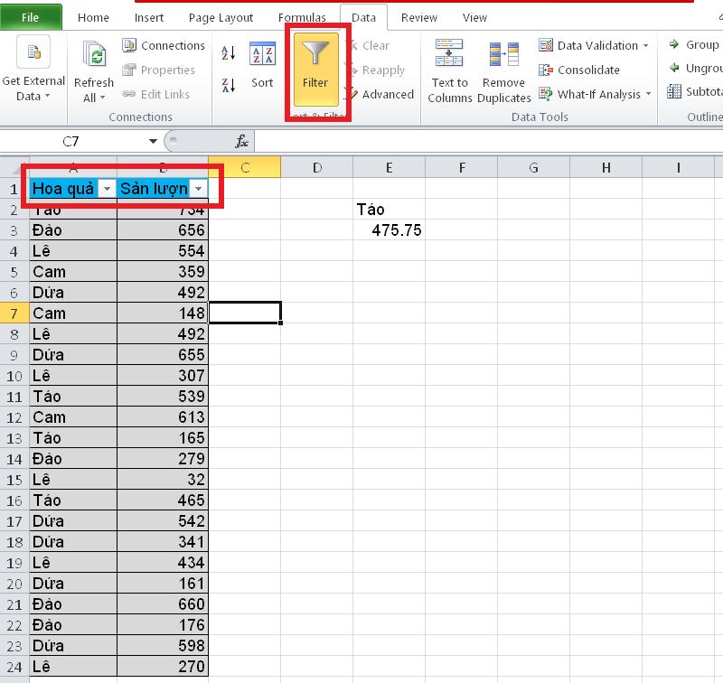
Task: Open the Review tab
Action: click(x=418, y=16)
